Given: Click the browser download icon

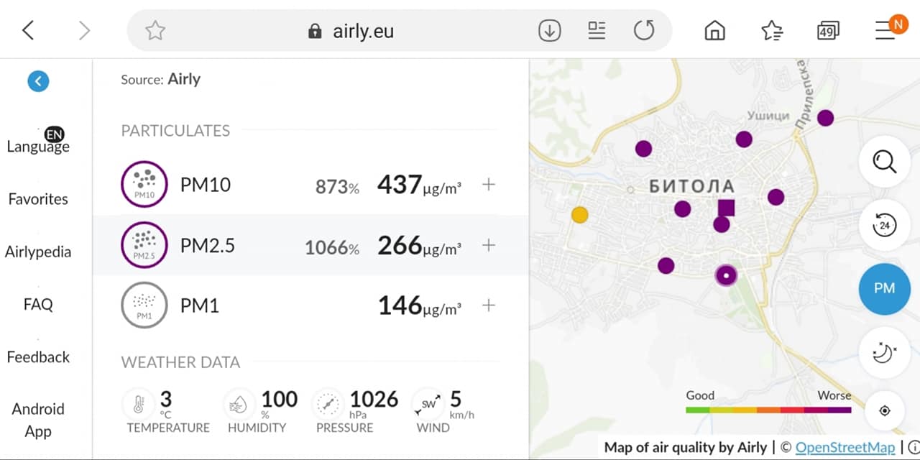Looking at the screenshot, I should click(550, 30).
